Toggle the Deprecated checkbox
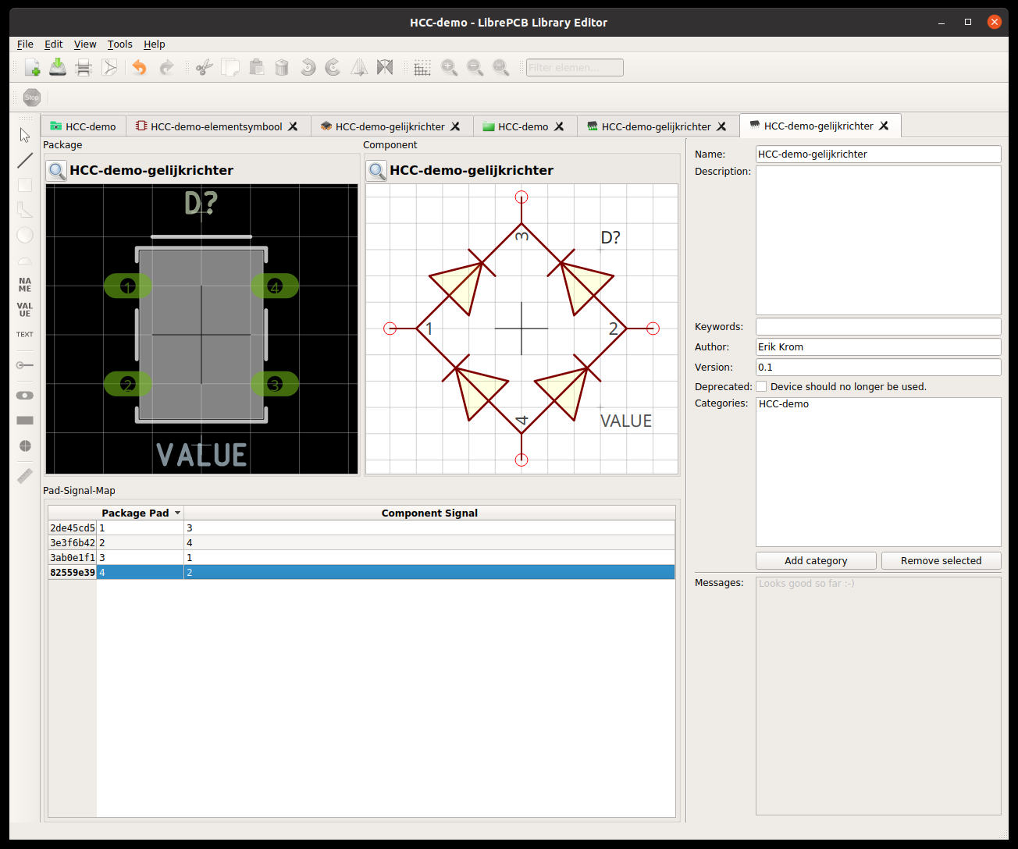This screenshot has height=849, width=1018. [x=761, y=386]
